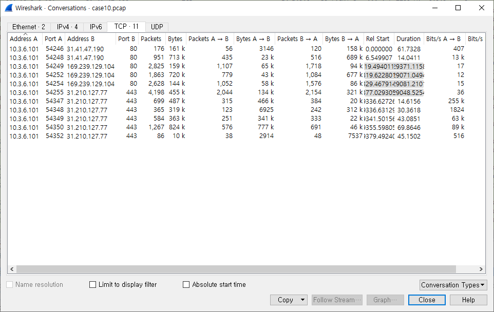Select the row with port 54248
The width and height of the screenshot is (494, 312).
pyautogui.click(x=246, y=57)
